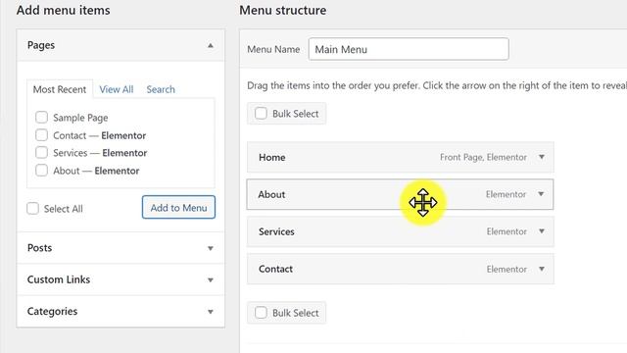The width and height of the screenshot is (627, 353).
Task: Select the Home menu item bar
Action: 401,157
